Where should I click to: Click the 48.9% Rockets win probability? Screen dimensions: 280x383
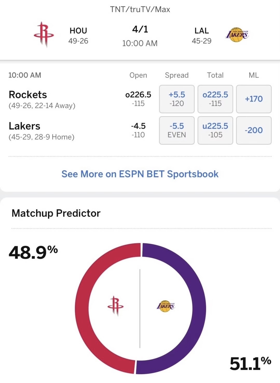pyautogui.click(x=33, y=252)
